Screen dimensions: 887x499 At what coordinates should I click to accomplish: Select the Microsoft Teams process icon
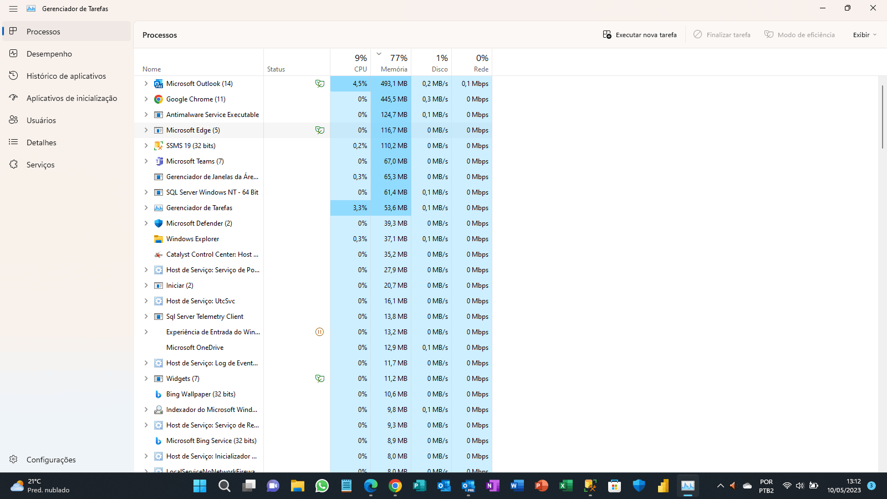(159, 161)
